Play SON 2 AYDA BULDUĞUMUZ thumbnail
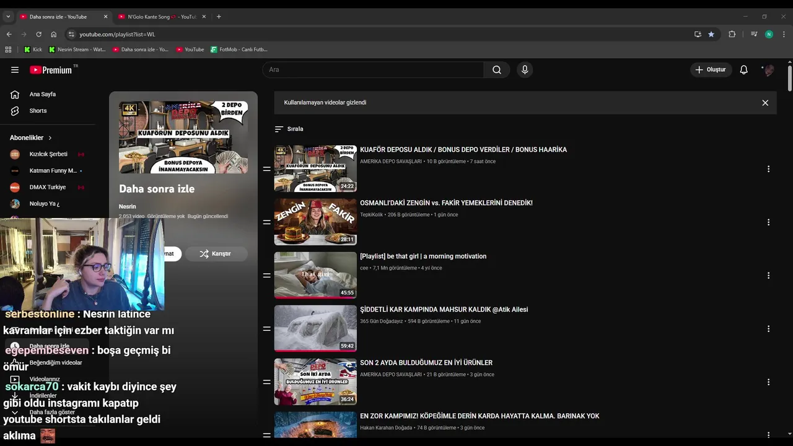 pyautogui.click(x=315, y=382)
